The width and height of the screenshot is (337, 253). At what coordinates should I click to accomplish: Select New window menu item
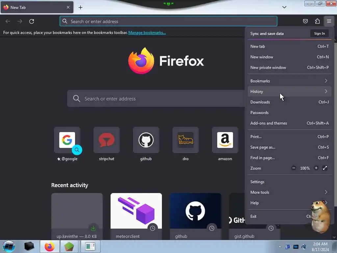point(290,57)
